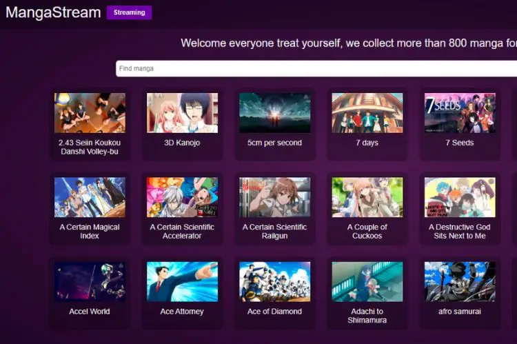
Task: Click the purple Streaming button
Action: 130,12
